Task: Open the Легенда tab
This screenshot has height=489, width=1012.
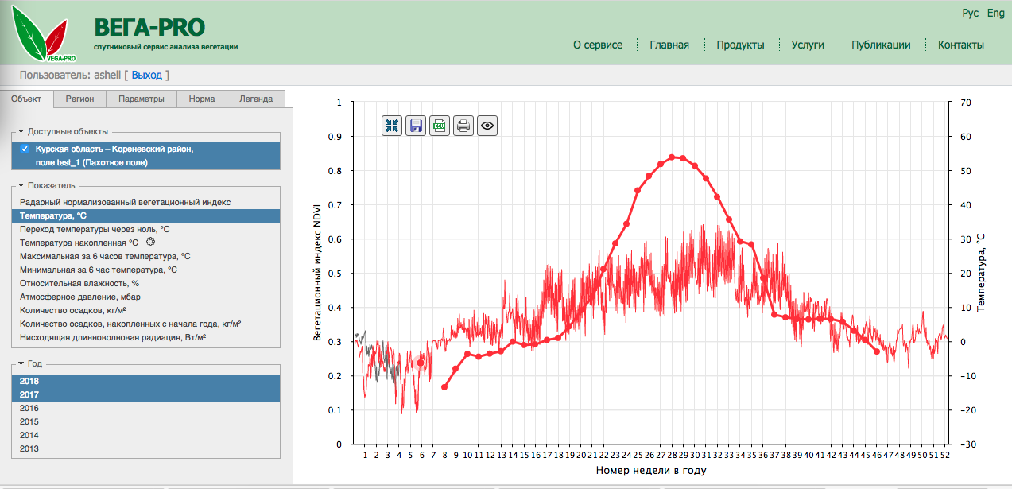Action: (x=256, y=99)
